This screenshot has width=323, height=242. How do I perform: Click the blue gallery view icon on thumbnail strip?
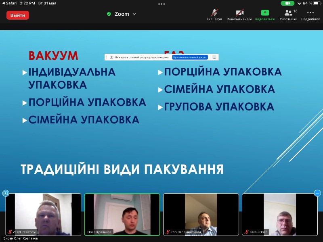[6, 193]
